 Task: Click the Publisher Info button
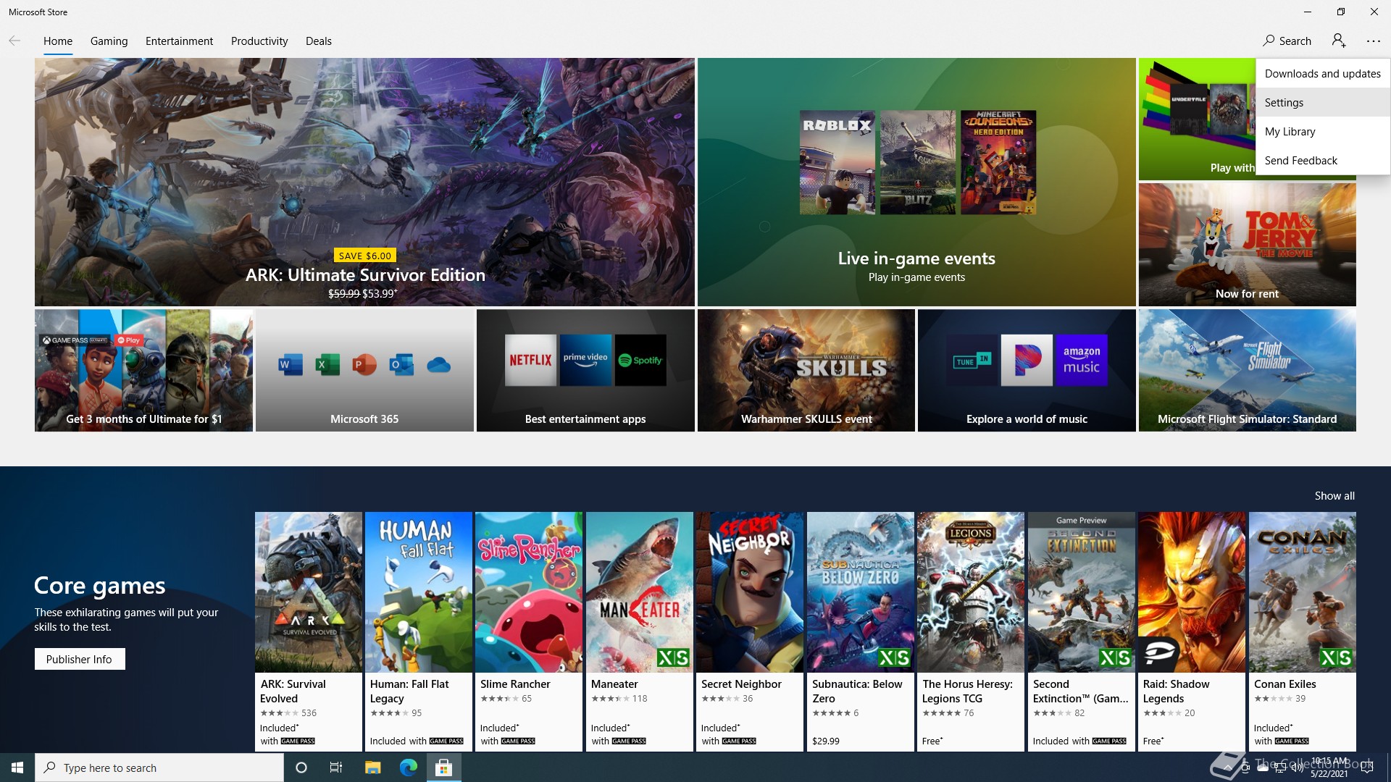(x=80, y=659)
